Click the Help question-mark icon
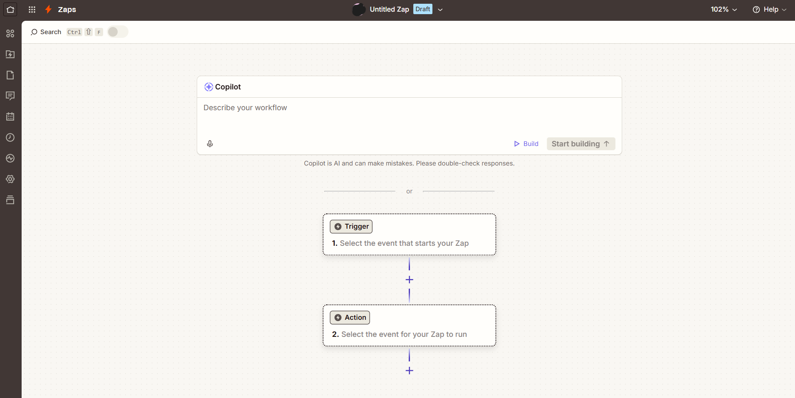The width and height of the screenshot is (795, 398). coord(756,10)
